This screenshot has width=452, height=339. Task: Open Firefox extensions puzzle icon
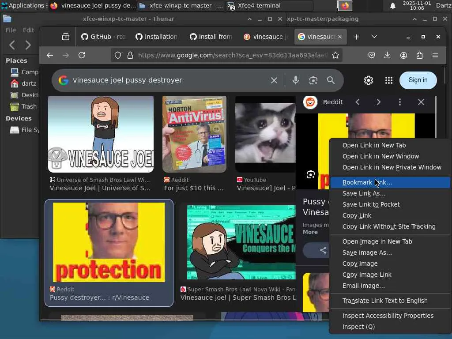[x=419, y=55]
